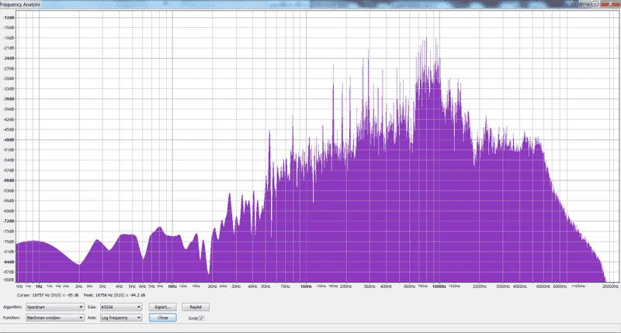The height and width of the screenshot is (333, 621).
Task: Toggle the Grids checkbox
Action: (x=202, y=318)
